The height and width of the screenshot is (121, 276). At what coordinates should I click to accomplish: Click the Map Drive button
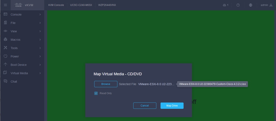(172, 106)
